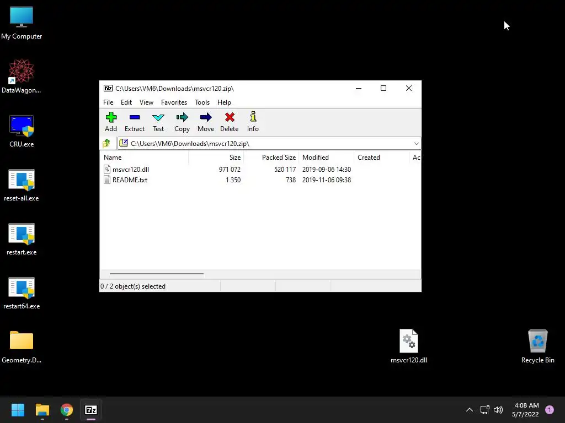Viewport: 565px width, 423px height.
Task: Open the File menu
Action: point(108,102)
